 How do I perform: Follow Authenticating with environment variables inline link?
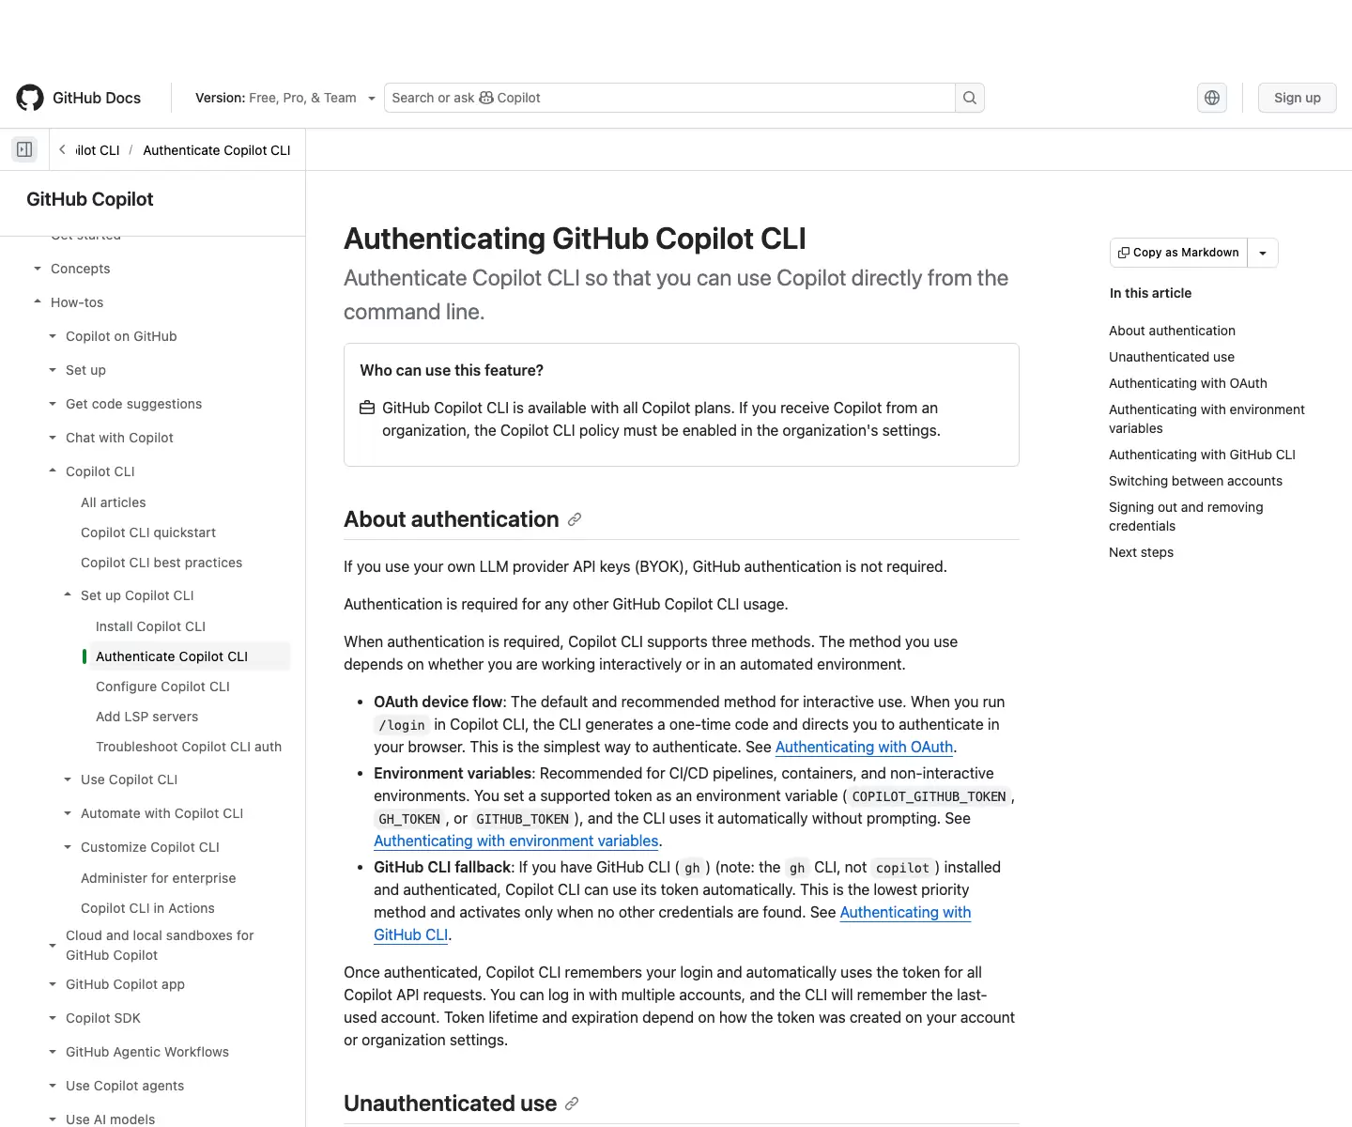click(515, 841)
